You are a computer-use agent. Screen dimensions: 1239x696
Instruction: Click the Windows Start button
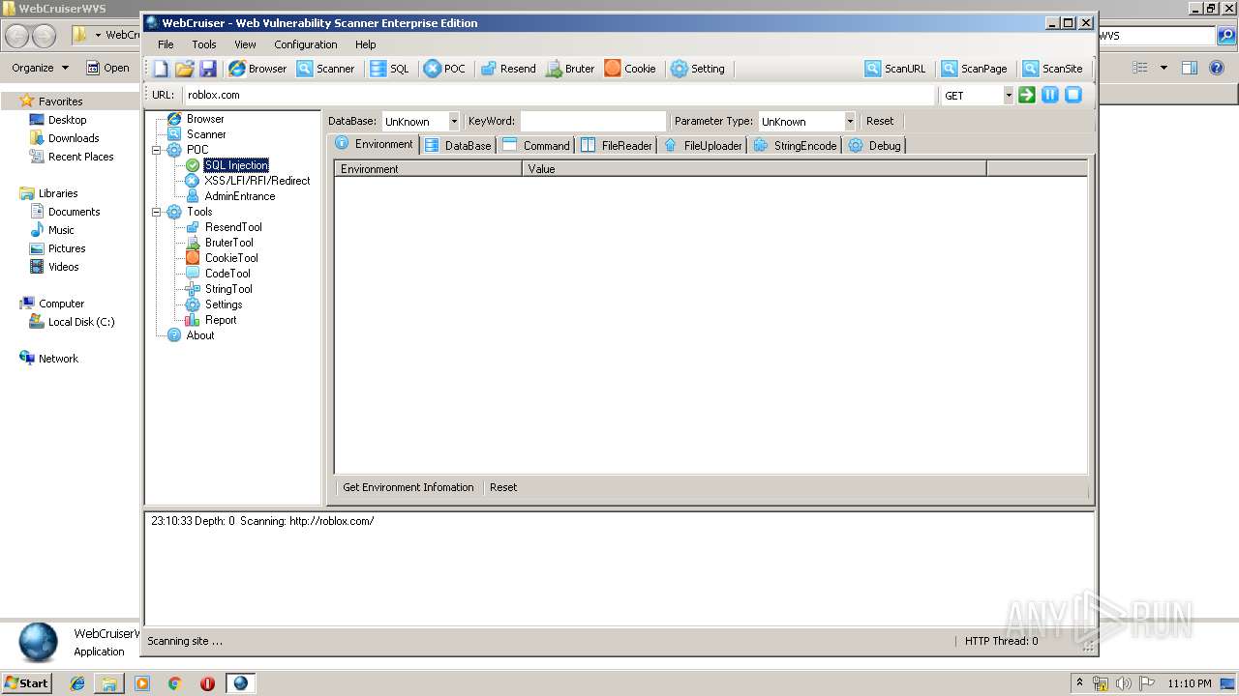click(26, 682)
